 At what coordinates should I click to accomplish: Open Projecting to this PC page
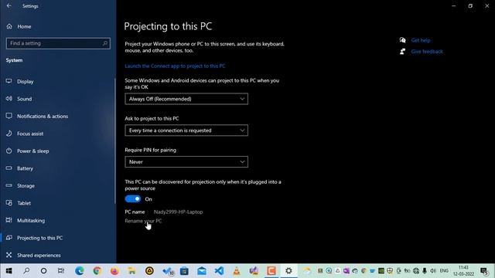point(39,238)
